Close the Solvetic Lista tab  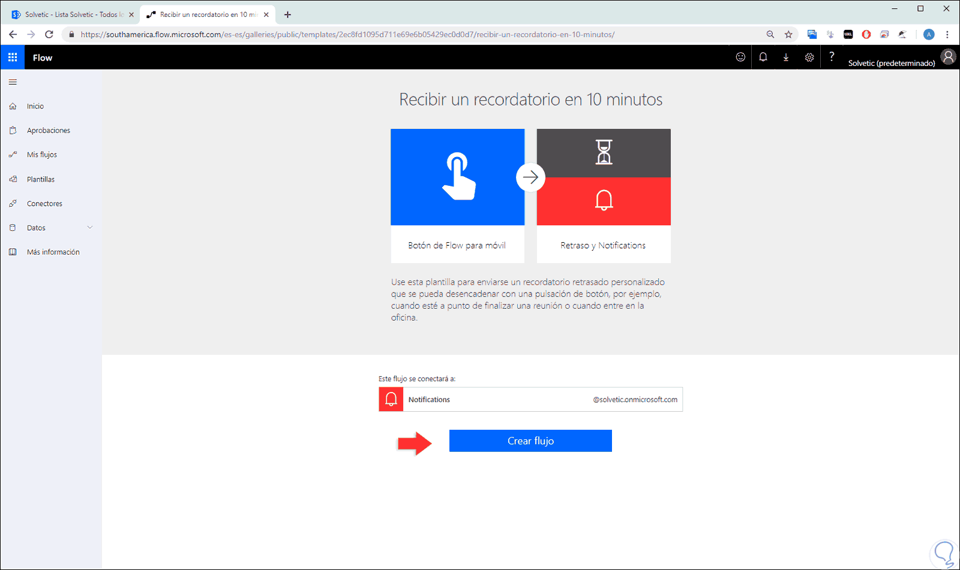[x=131, y=14]
